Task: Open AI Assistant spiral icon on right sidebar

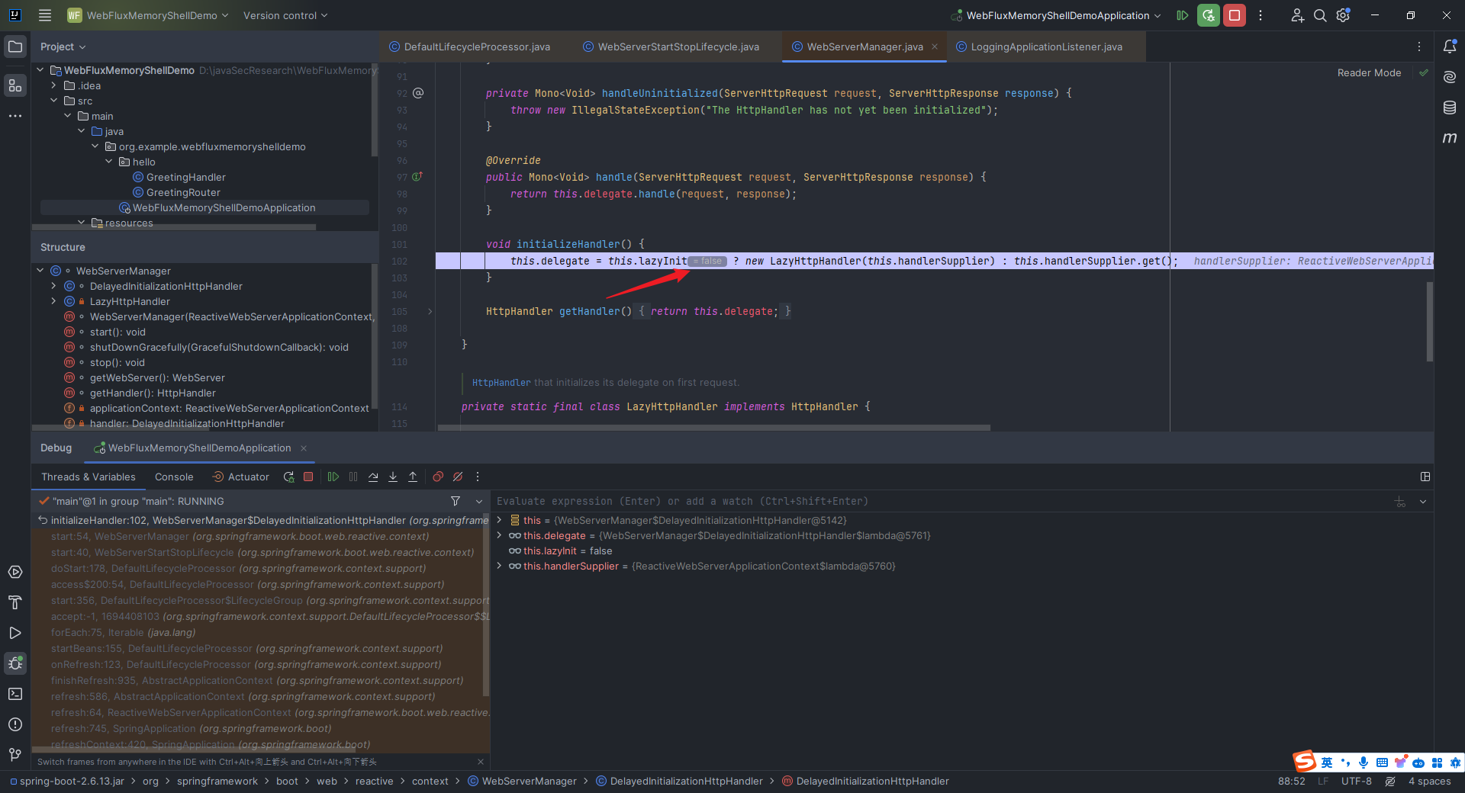Action: (x=1450, y=77)
